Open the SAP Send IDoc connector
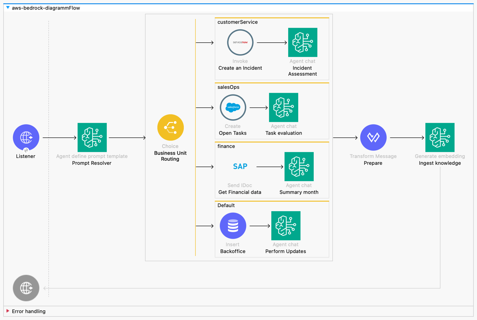The image size is (477, 320). 240,167
